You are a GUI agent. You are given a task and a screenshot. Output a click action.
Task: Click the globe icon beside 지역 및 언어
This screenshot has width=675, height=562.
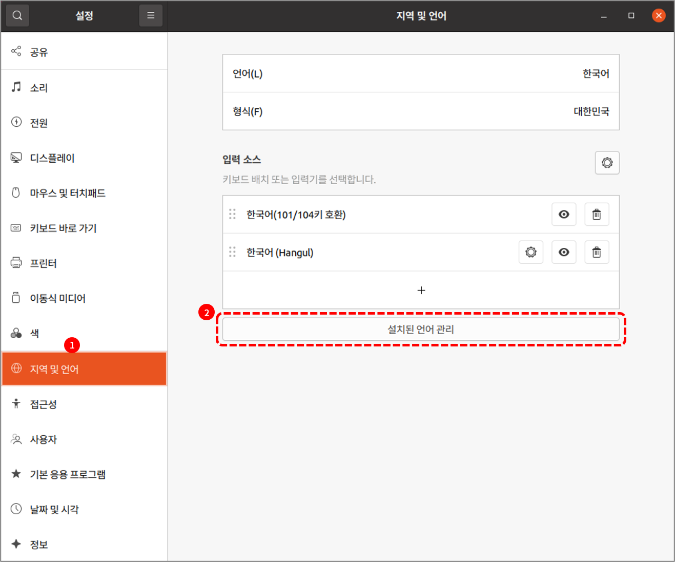pos(16,369)
